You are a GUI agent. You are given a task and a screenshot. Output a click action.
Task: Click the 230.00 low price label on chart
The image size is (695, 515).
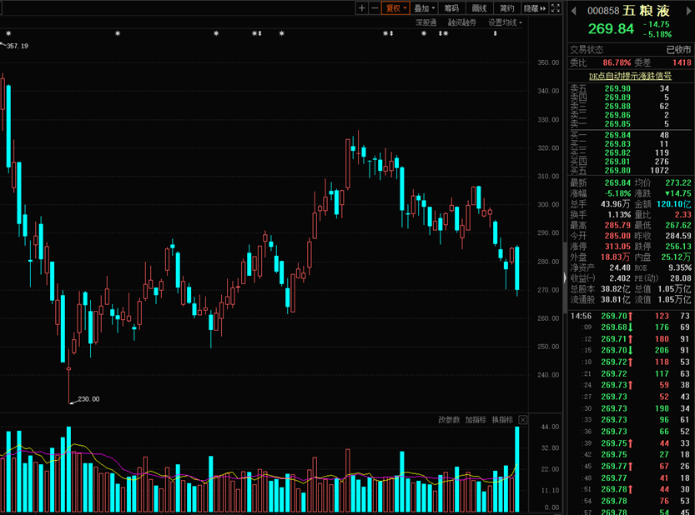(x=88, y=399)
